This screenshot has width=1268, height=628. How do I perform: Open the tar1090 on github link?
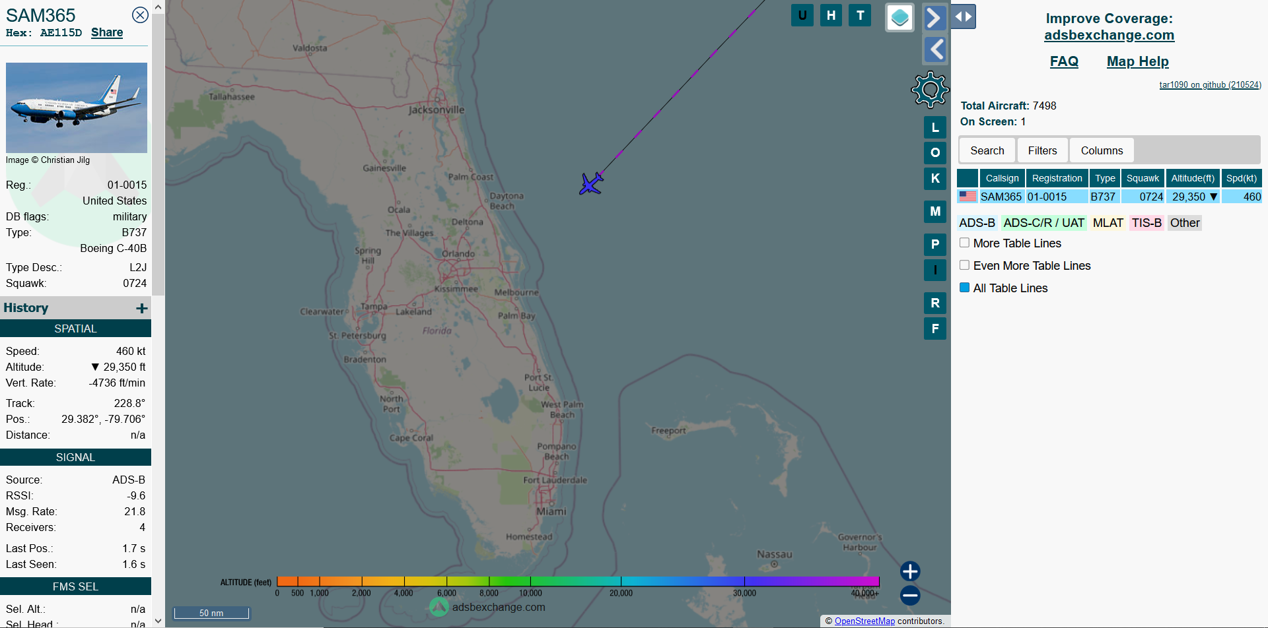[x=1210, y=84]
